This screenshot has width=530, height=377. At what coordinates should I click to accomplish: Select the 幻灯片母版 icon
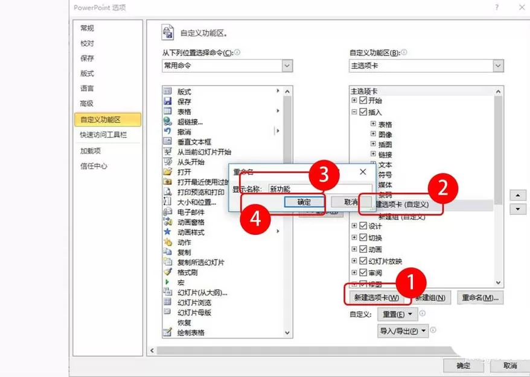168,312
